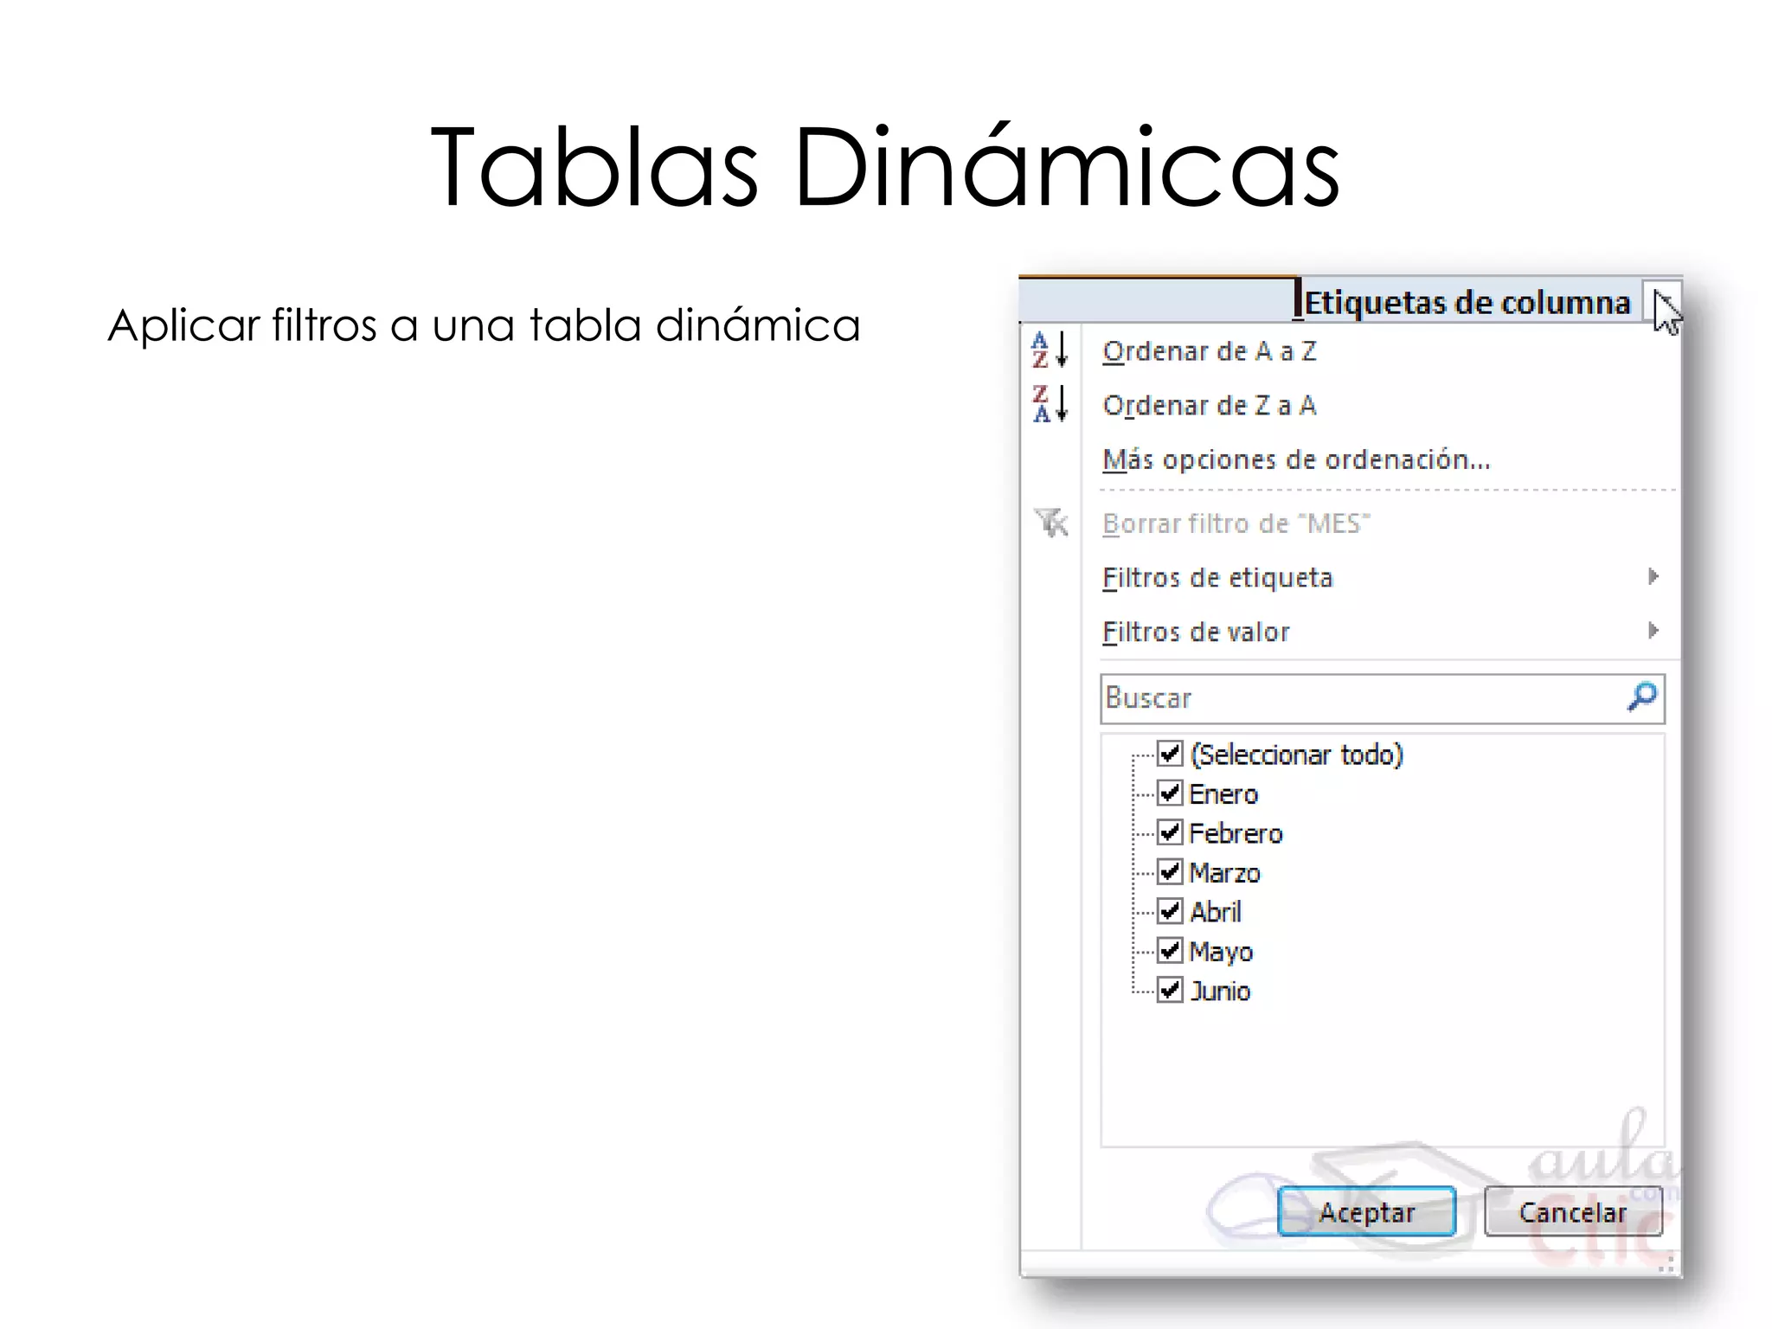The image size is (1772, 1329).
Task: Click the Z to A sort icon
Action: click(1050, 404)
